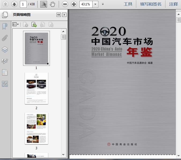Expand thumbnails pane with right-arrow button
181x160 pixels.
click(x=64, y=15)
